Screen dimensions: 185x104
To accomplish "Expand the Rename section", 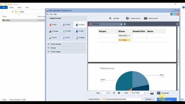I will [66, 48].
